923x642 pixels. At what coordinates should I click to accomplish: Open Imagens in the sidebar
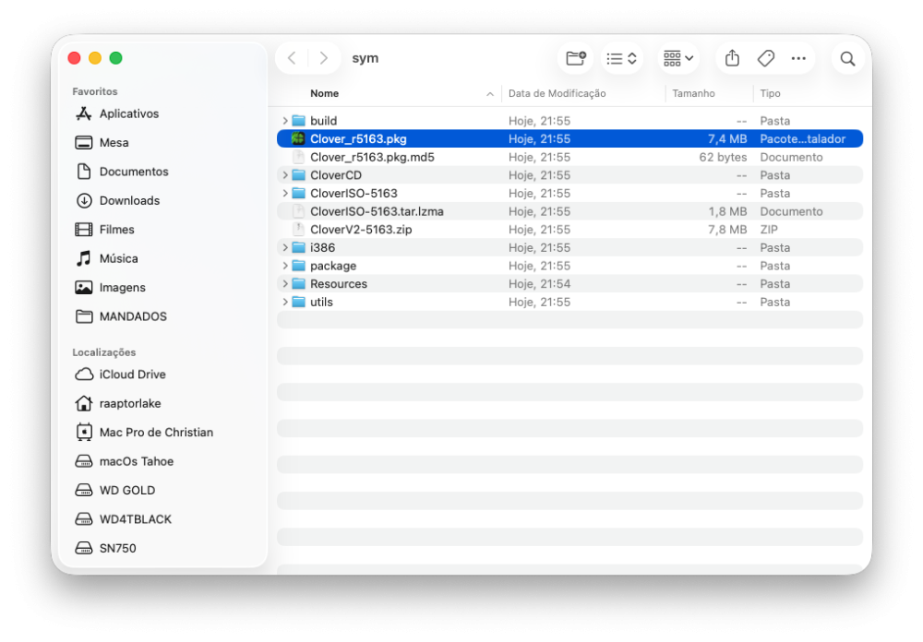click(122, 287)
